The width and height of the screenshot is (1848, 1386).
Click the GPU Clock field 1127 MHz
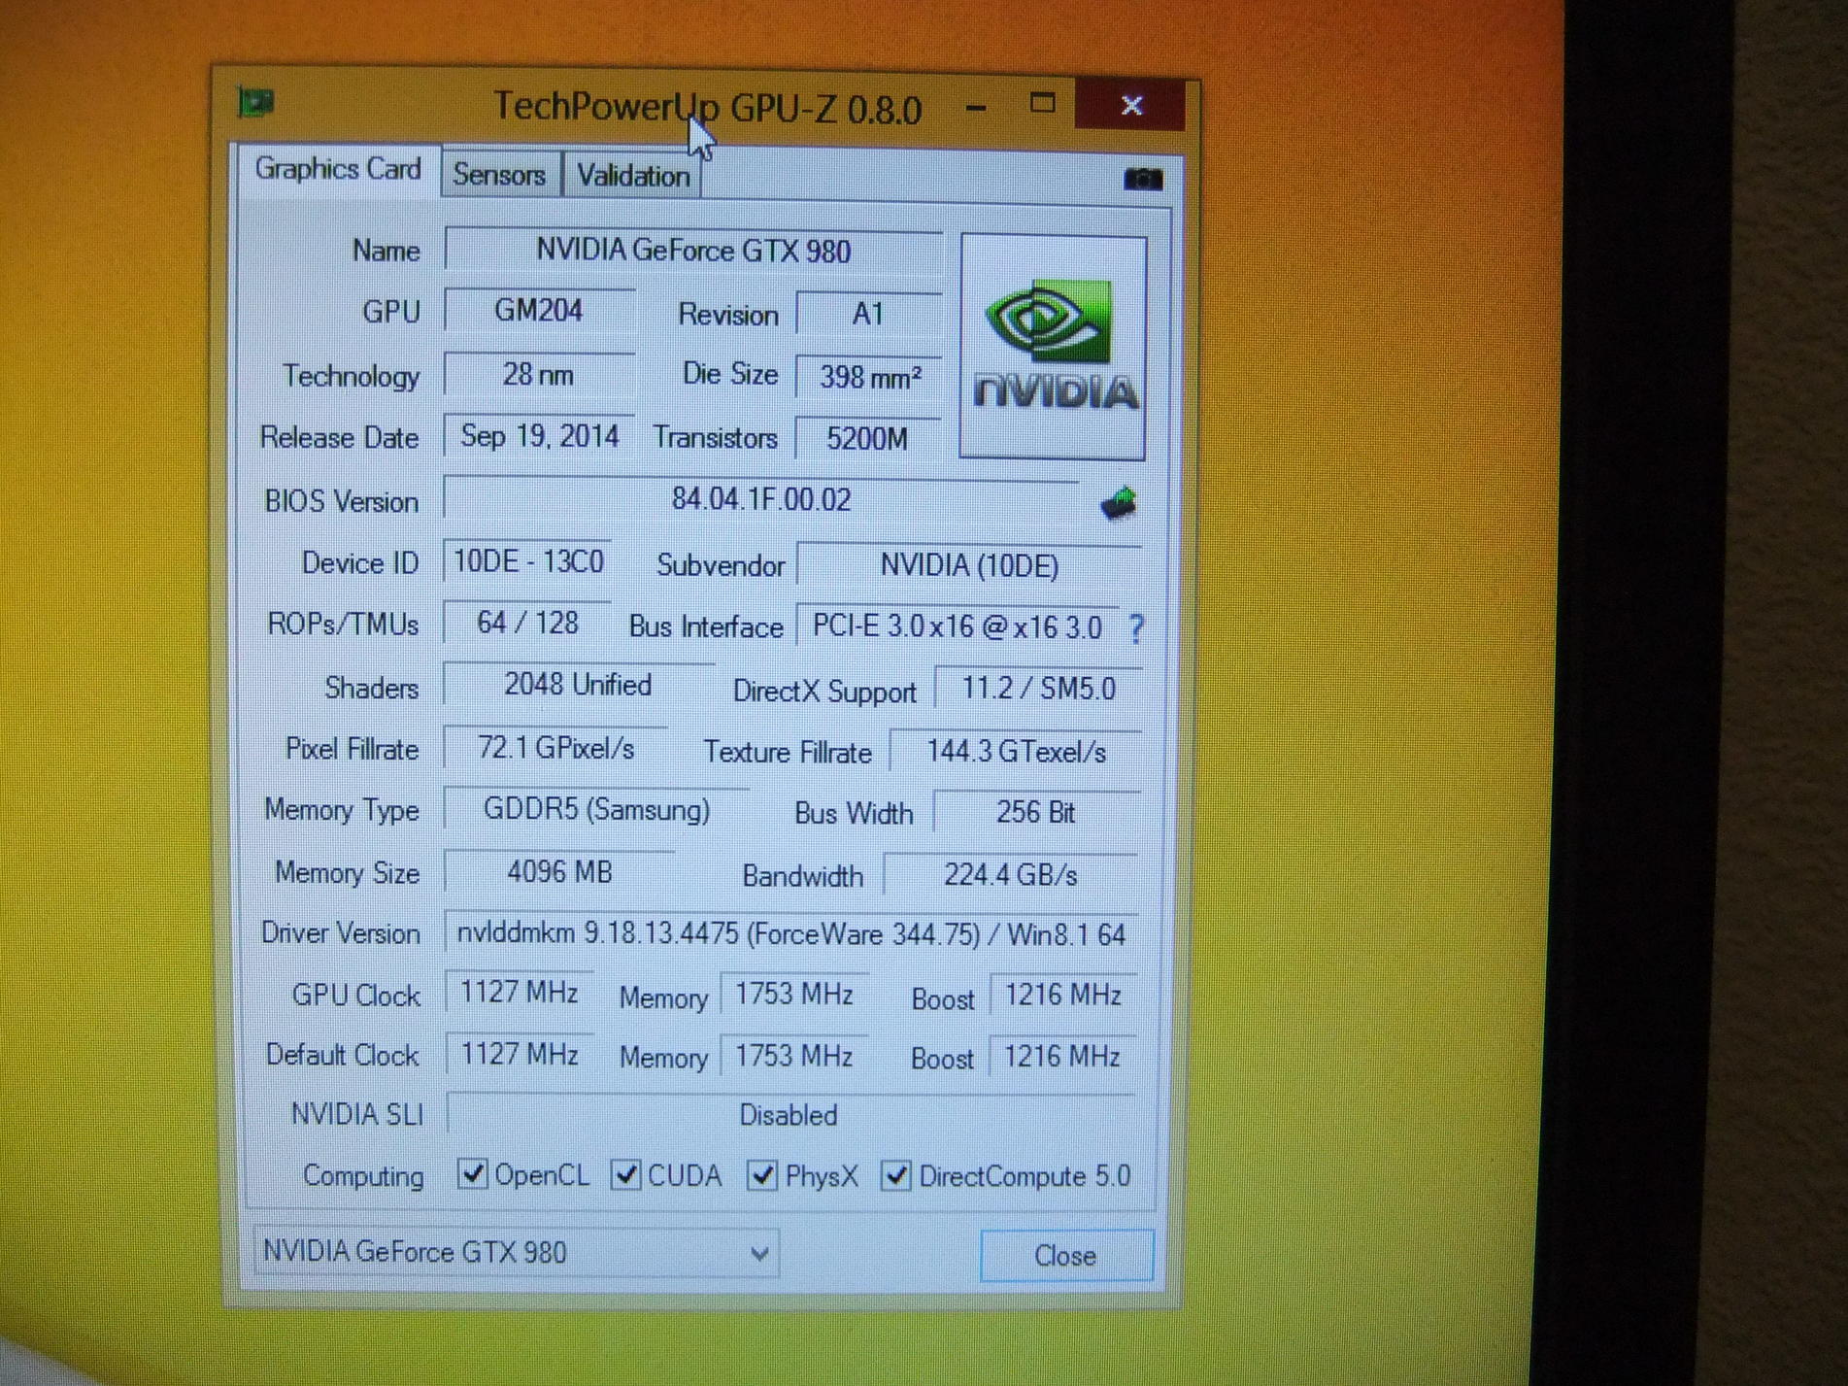[x=520, y=993]
